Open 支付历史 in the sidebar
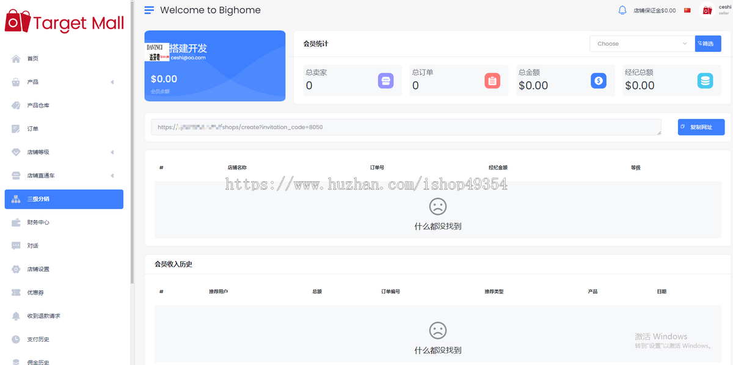This screenshot has width=733, height=365. tap(64, 339)
